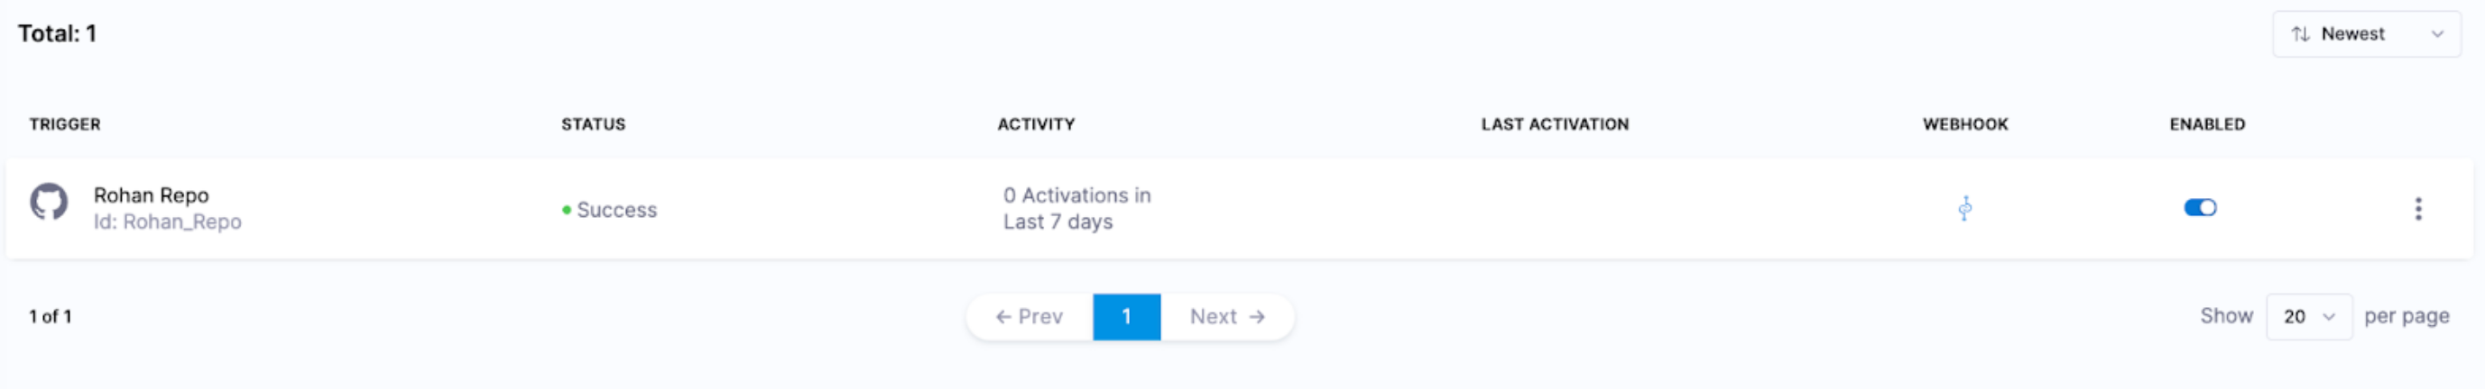Image resolution: width=2485 pixels, height=389 pixels.
Task: Expand the 20 per page dropdown
Action: pos(2308,317)
